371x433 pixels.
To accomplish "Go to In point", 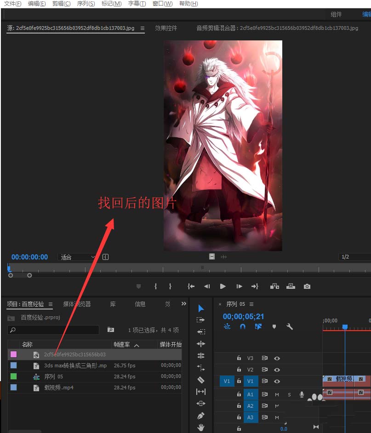I will coord(191,287).
